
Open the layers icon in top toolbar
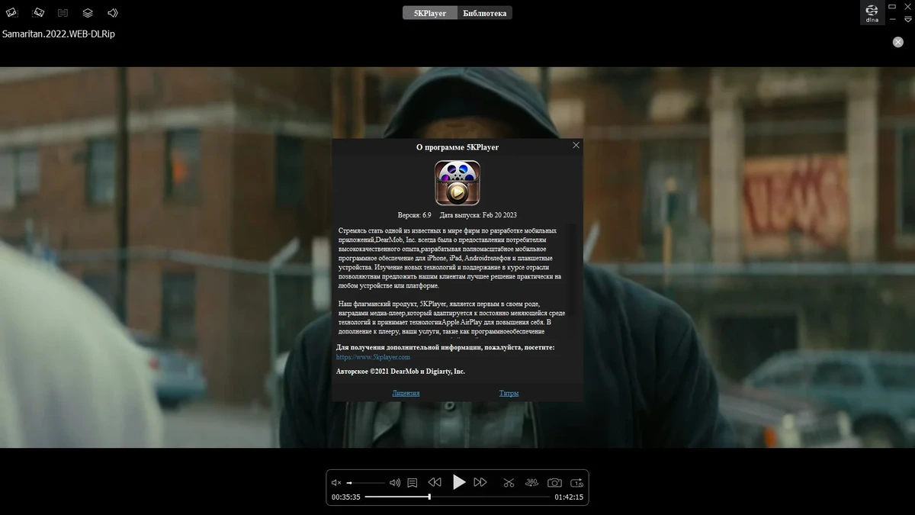pos(88,13)
